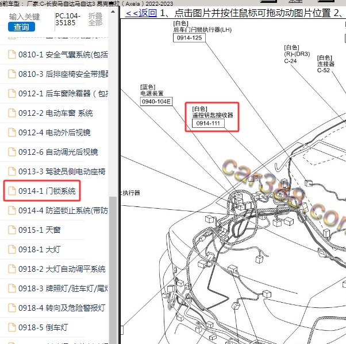
Task: Select 0918-2 大灯自动调平系统 item
Action: coord(62,269)
